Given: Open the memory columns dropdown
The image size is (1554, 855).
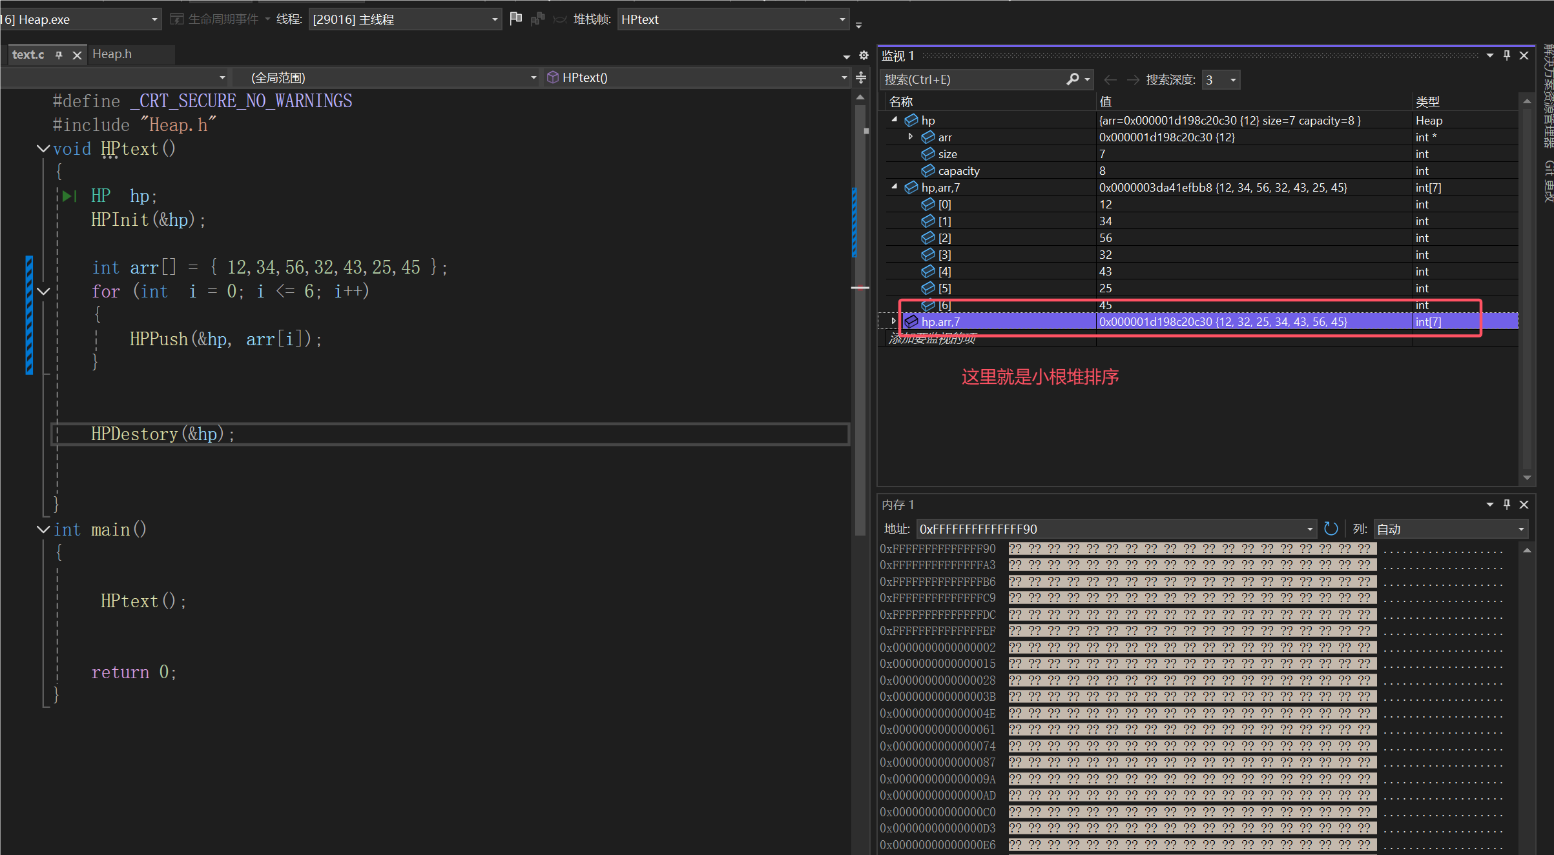Looking at the screenshot, I should (1521, 529).
